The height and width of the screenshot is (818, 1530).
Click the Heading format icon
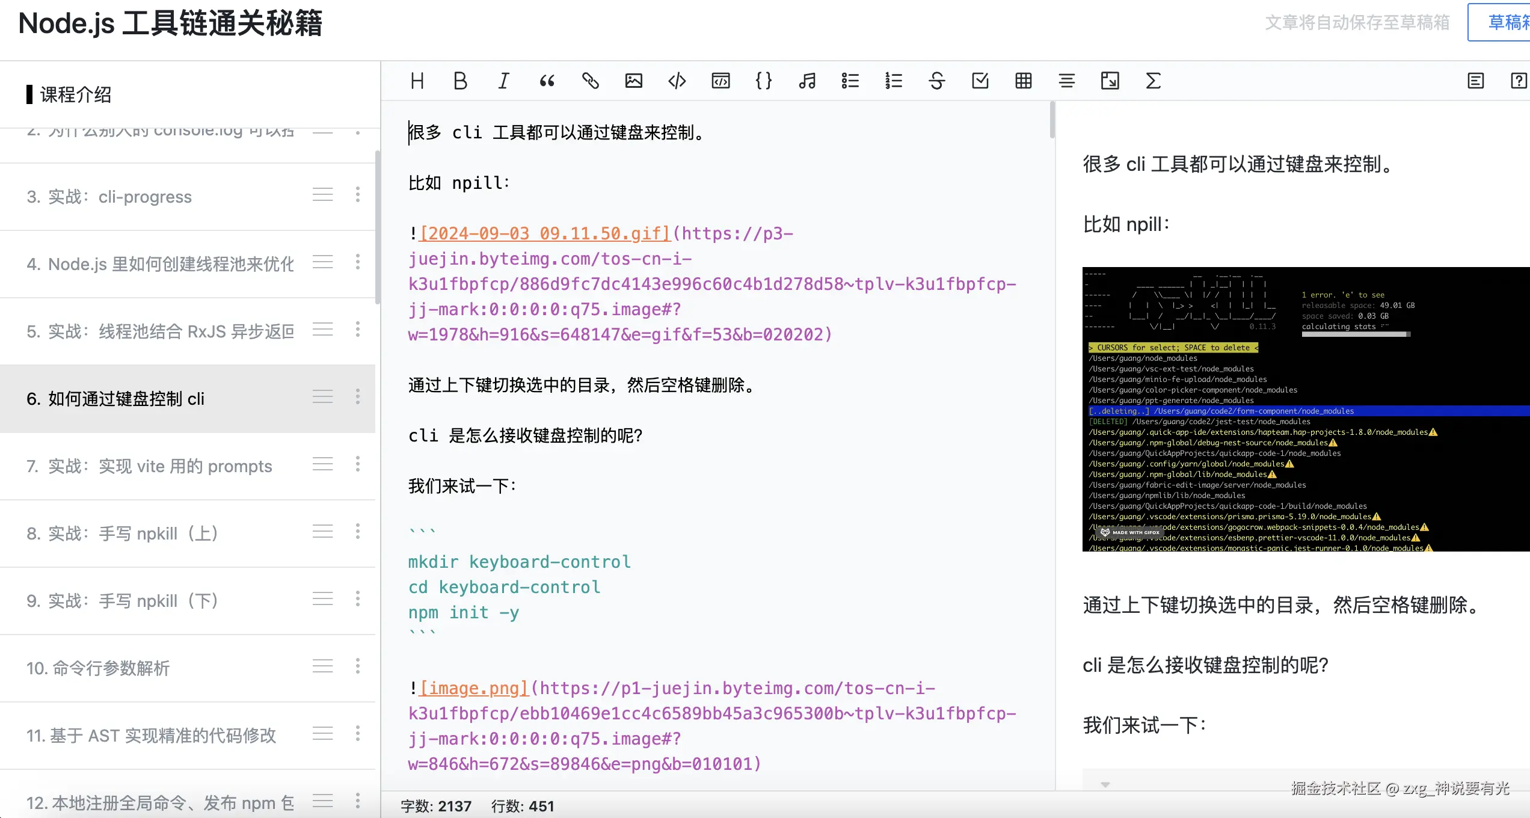point(417,81)
